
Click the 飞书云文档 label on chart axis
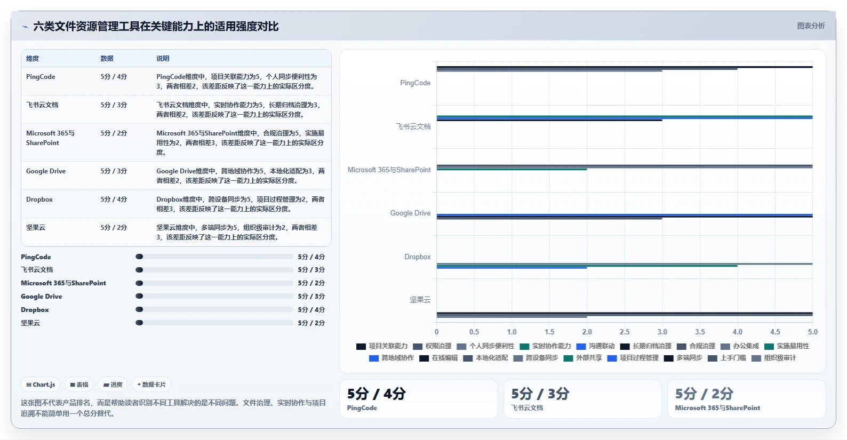coord(413,126)
